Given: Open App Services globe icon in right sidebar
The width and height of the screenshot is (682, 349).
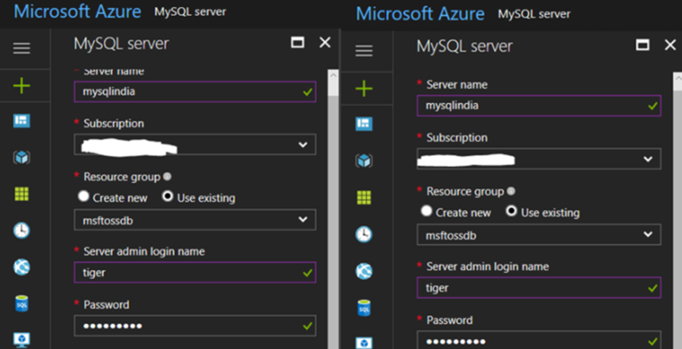Looking at the screenshot, I should pos(363,271).
